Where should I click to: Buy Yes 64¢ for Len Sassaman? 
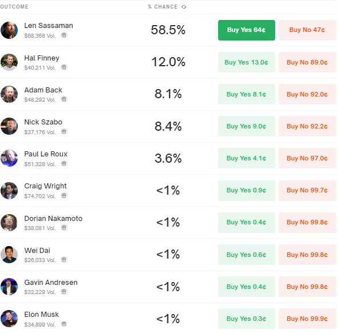click(x=247, y=30)
